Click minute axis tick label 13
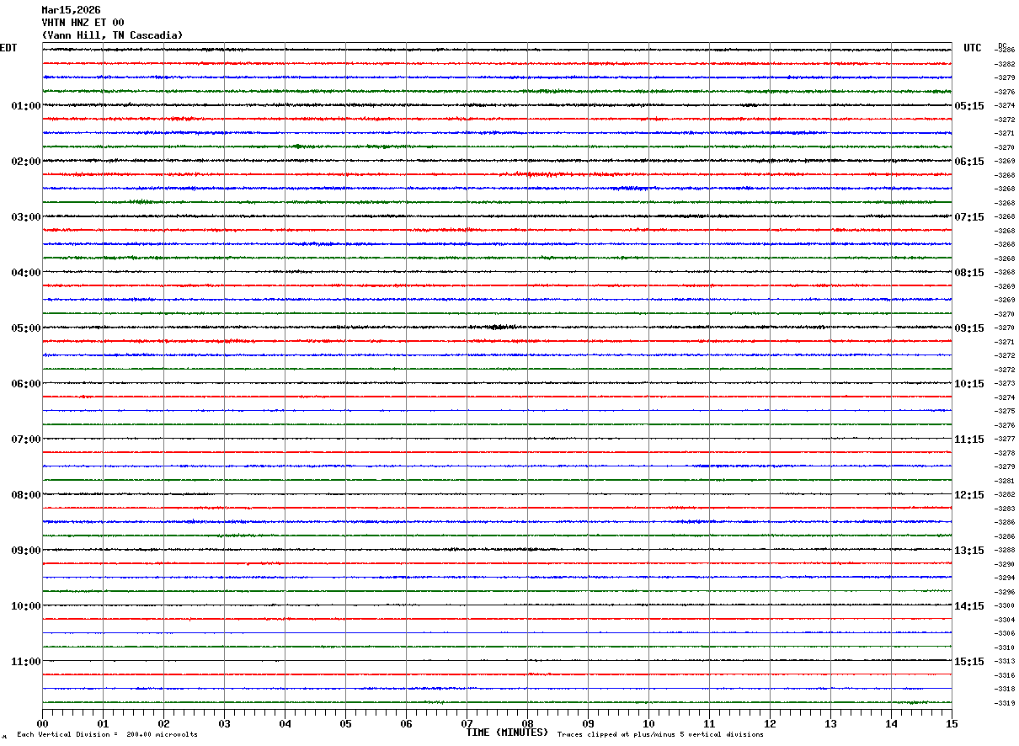 coord(830,723)
